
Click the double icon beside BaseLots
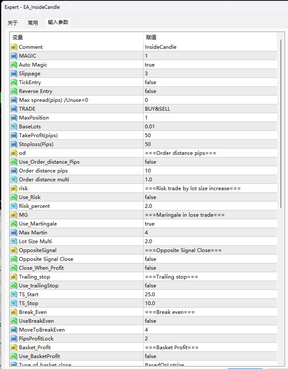point(13,126)
